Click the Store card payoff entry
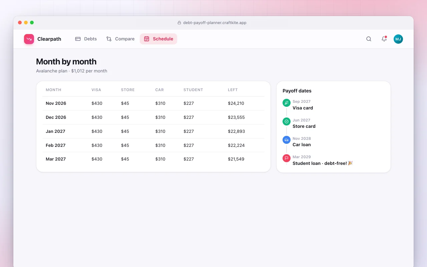The height and width of the screenshot is (267, 427). [x=304, y=126]
